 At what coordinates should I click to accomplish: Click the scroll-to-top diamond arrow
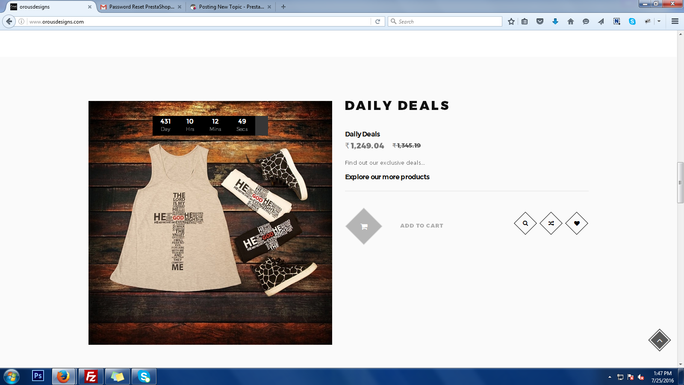tap(660, 340)
